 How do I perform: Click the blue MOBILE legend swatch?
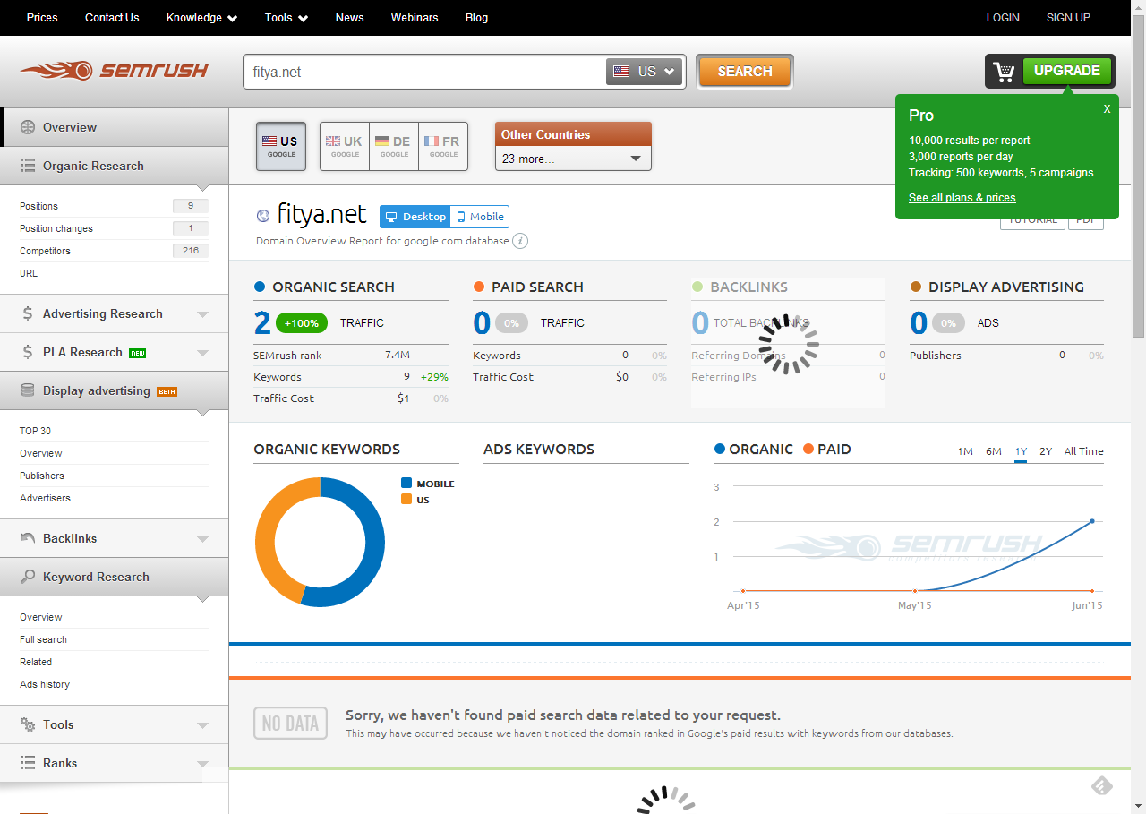406,484
